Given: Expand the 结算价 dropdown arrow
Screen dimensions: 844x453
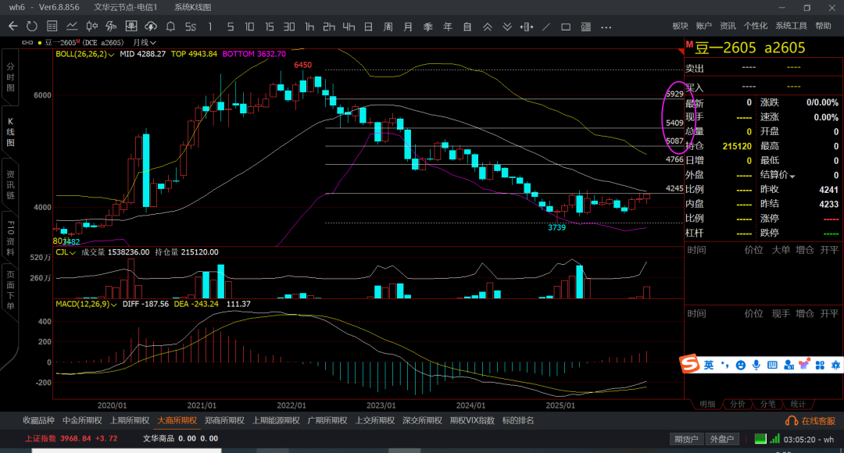Looking at the screenshot, I should pos(792,176).
